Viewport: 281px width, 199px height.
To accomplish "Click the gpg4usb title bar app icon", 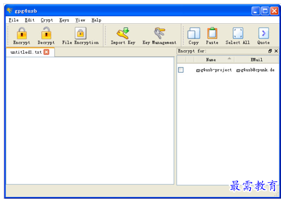I will click(x=10, y=10).
